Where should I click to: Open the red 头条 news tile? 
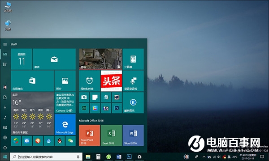pyautogui.click(x=111, y=81)
